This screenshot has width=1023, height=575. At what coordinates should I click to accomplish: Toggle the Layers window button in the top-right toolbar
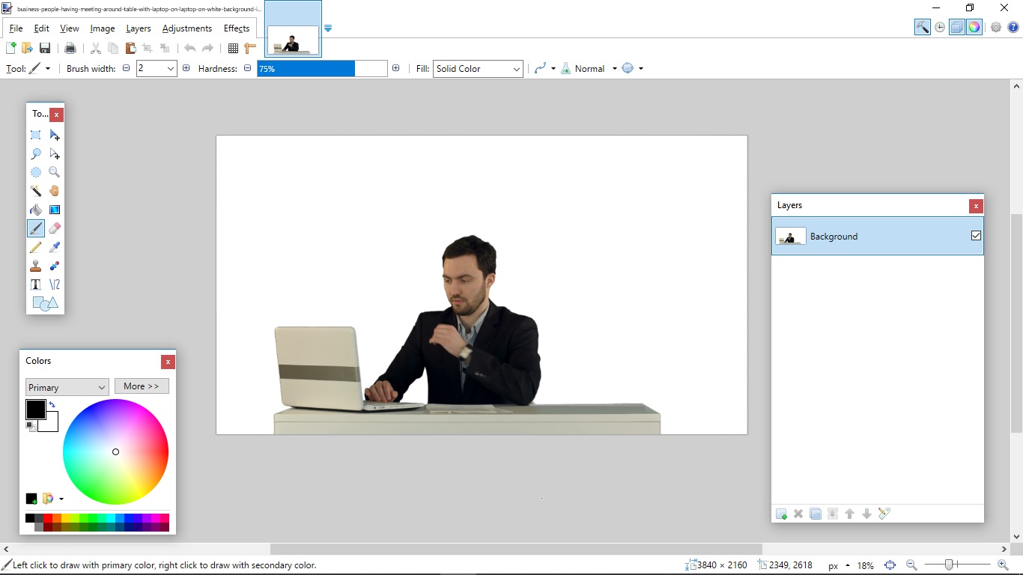coord(957,27)
